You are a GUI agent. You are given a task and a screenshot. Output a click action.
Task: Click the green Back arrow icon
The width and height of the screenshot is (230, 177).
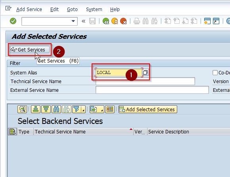point(106,21)
